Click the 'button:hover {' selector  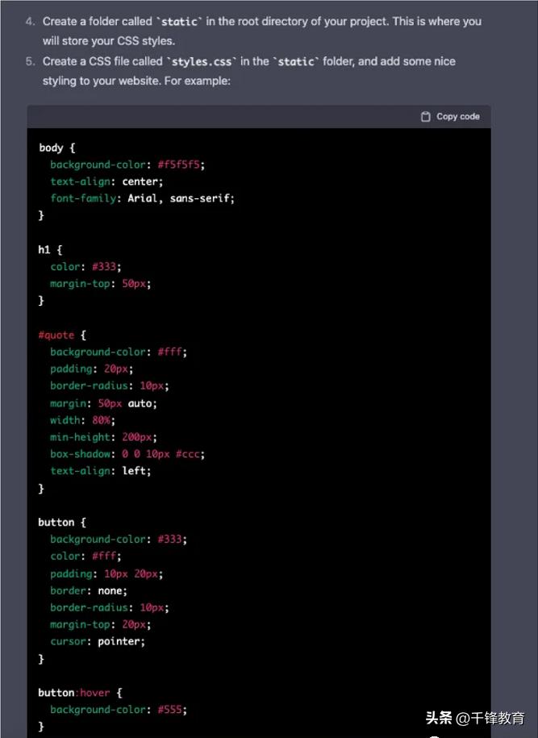click(80, 693)
